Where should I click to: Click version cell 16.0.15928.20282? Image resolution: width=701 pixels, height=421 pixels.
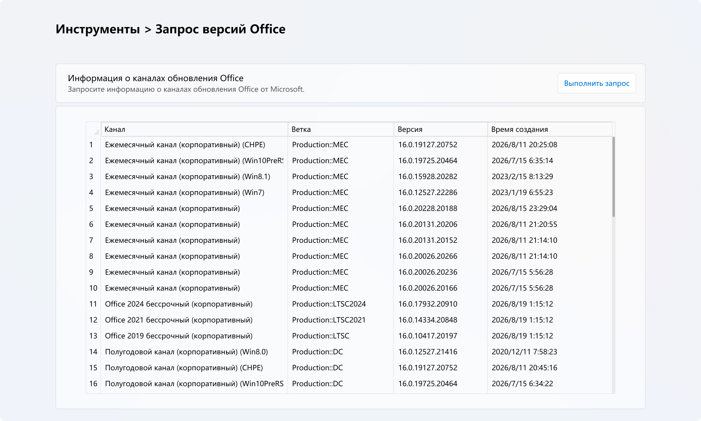click(x=440, y=176)
